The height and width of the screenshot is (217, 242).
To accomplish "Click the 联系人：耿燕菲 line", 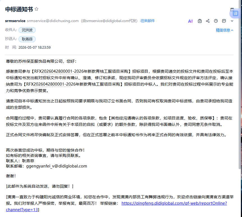I will 20,161.
